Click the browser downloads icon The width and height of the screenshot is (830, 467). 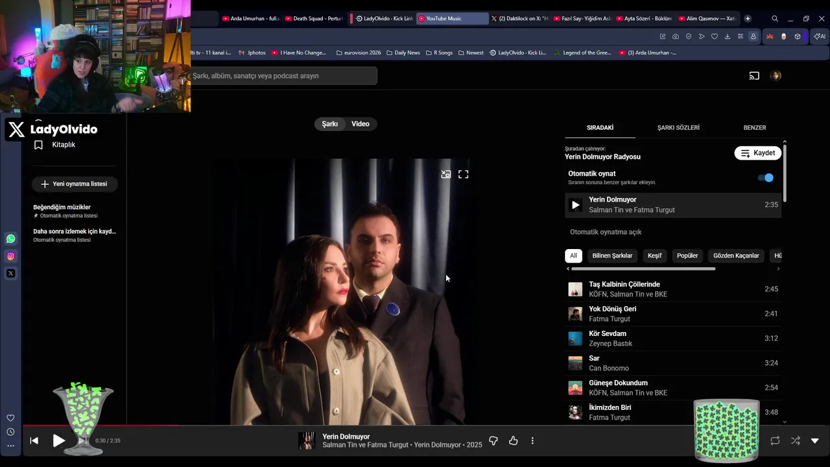tap(728, 36)
